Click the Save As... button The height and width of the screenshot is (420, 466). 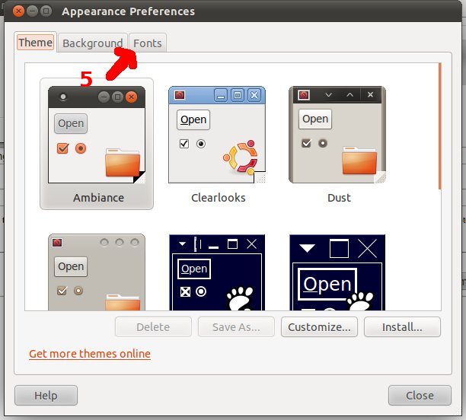pyautogui.click(x=236, y=326)
